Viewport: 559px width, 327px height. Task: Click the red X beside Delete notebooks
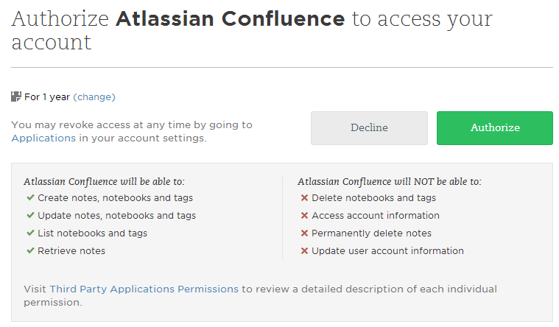click(x=304, y=197)
